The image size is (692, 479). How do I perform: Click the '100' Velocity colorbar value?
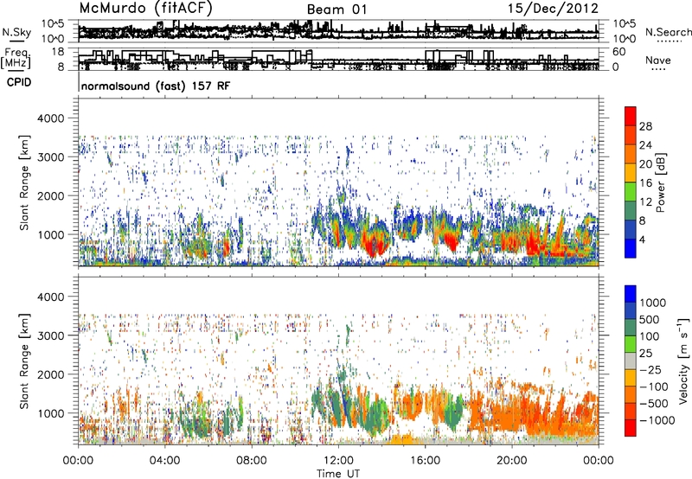coord(650,336)
